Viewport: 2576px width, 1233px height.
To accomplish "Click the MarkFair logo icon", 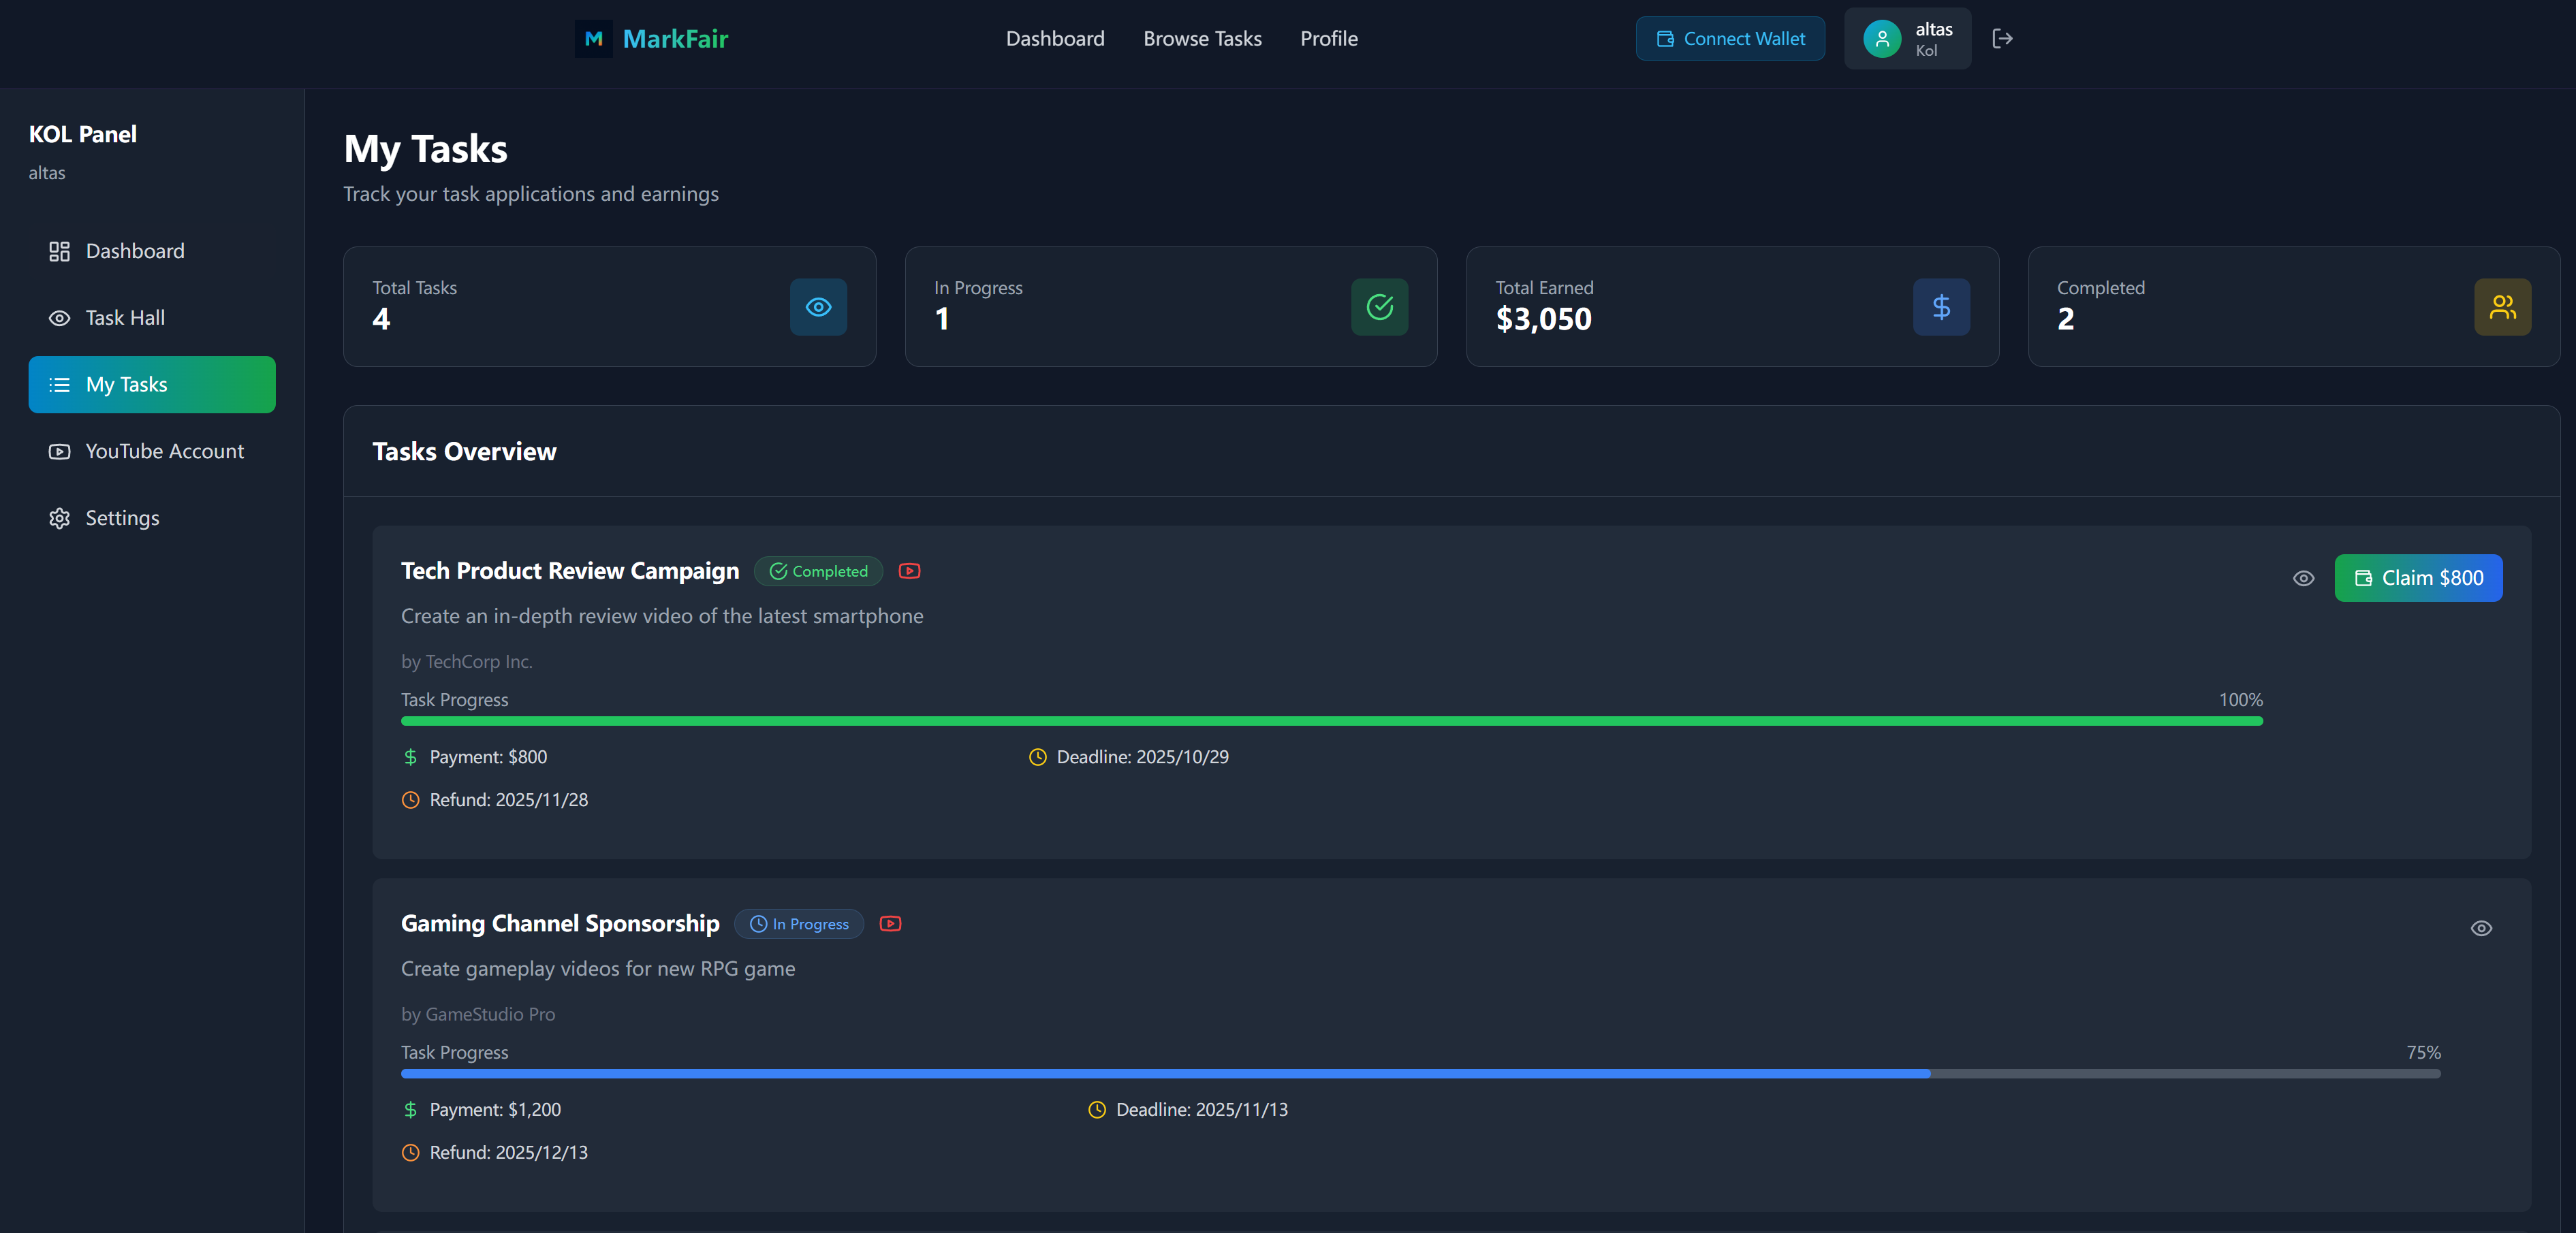I will (593, 39).
